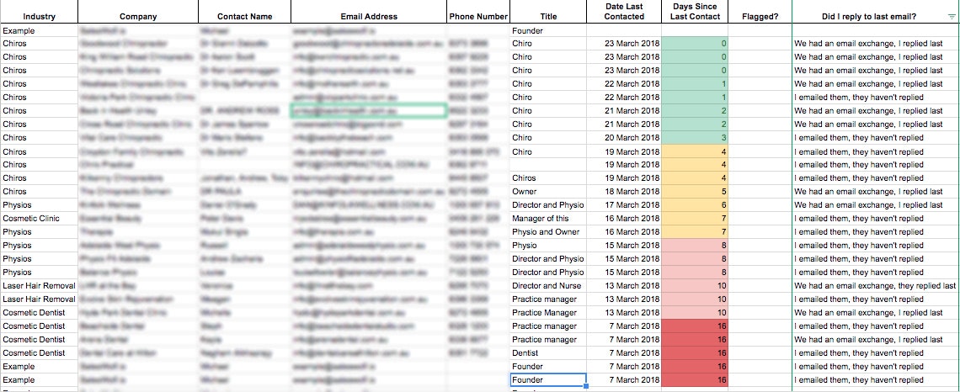
Task: Select the 7-day cell in 'Physio and Owner' row
Action: point(695,232)
